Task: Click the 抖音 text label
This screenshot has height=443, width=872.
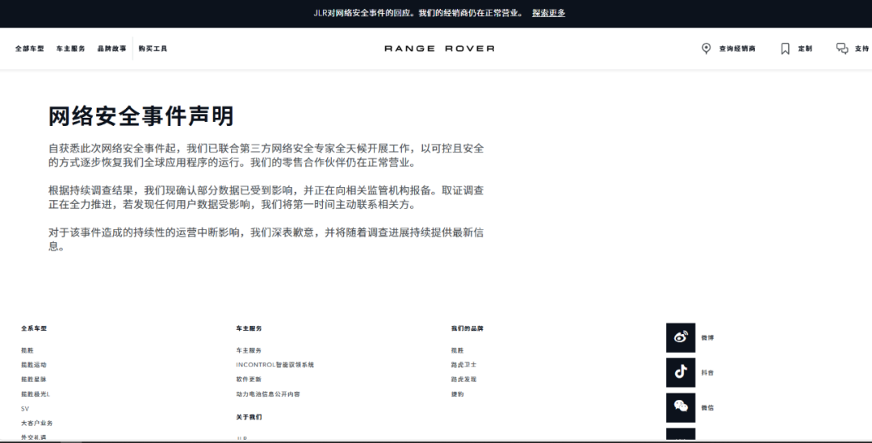Action: (707, 373)
